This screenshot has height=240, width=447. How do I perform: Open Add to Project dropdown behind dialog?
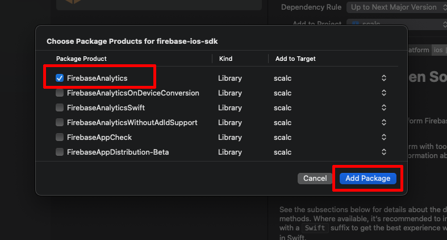[396, 24]
